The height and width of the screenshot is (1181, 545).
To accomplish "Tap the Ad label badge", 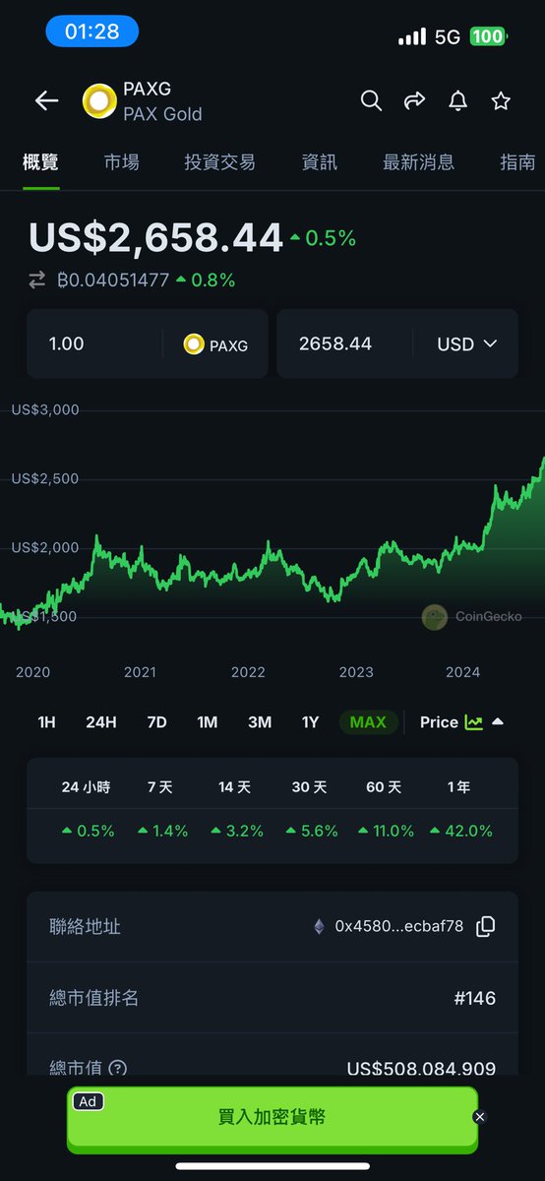I will click(x=89, y=1102).
